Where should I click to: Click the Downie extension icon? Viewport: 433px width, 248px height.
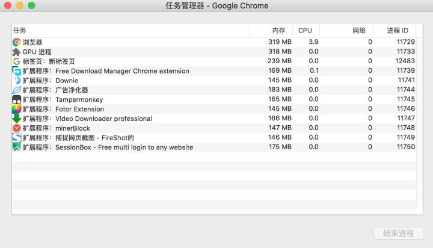click(x=17, y=81)
